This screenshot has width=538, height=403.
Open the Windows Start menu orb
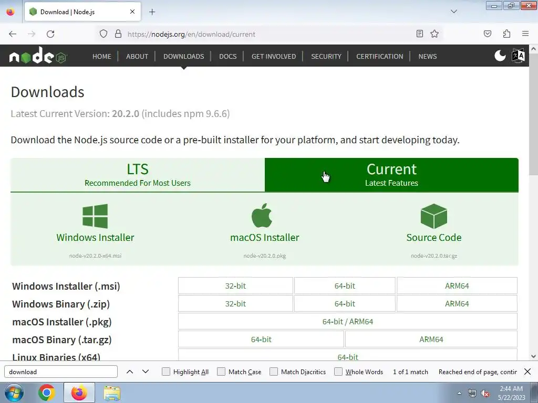14,393
